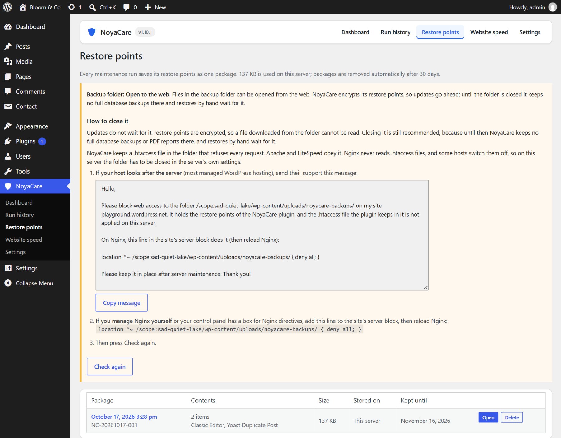Click the blue NoyaCare shield logo in header
Image resolution: width=561 pixels, height=438 pixels.
(92, 32)
